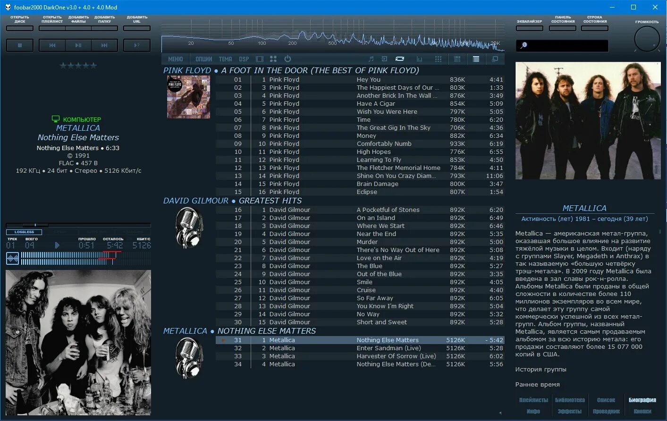
Task: Open the Тема menu
Action: click(226, 59)
